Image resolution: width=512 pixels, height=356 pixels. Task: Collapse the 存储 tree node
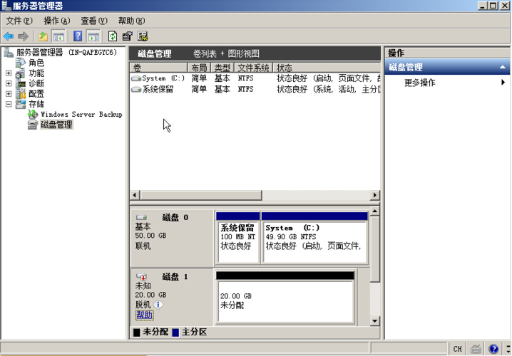coord(9,104)
